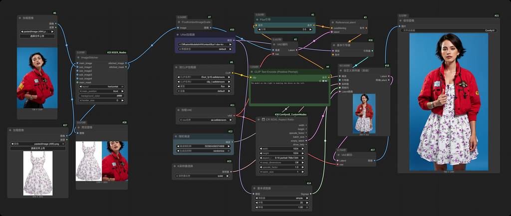
Task: Collapse the load image node with pastedImage (495).png
Action: click(x=10, y=130)
